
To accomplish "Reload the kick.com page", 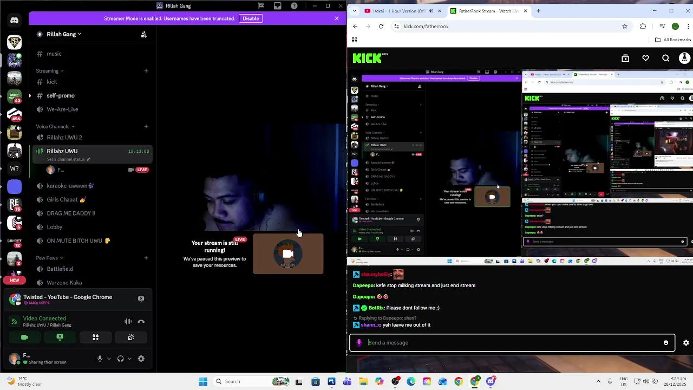I will 381,26.
